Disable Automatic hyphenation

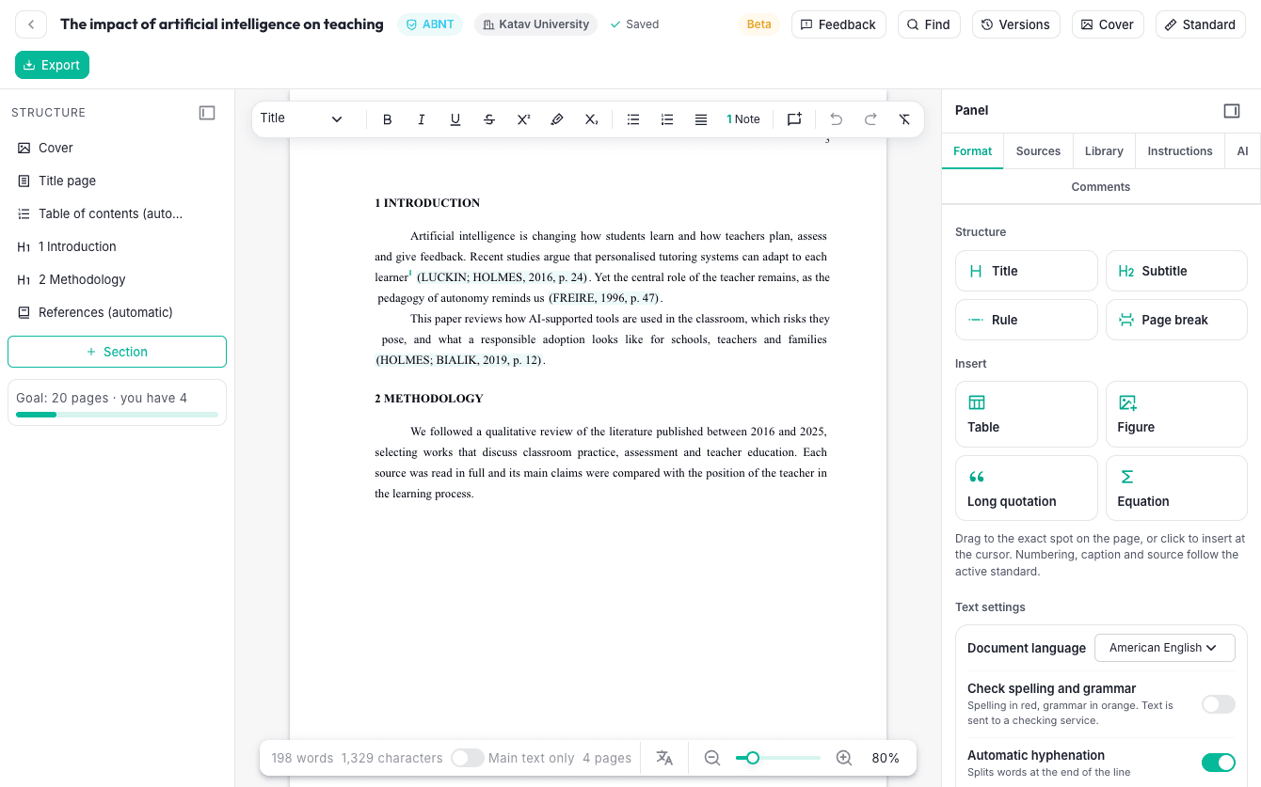(1219, 763)
